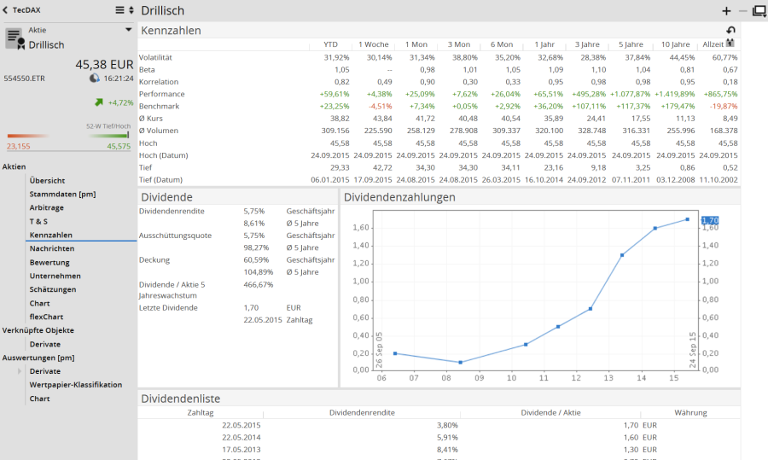Click the 52-week Tief/Hoch range bar
The image size is (768, 460).
click(x=68, y=135)
